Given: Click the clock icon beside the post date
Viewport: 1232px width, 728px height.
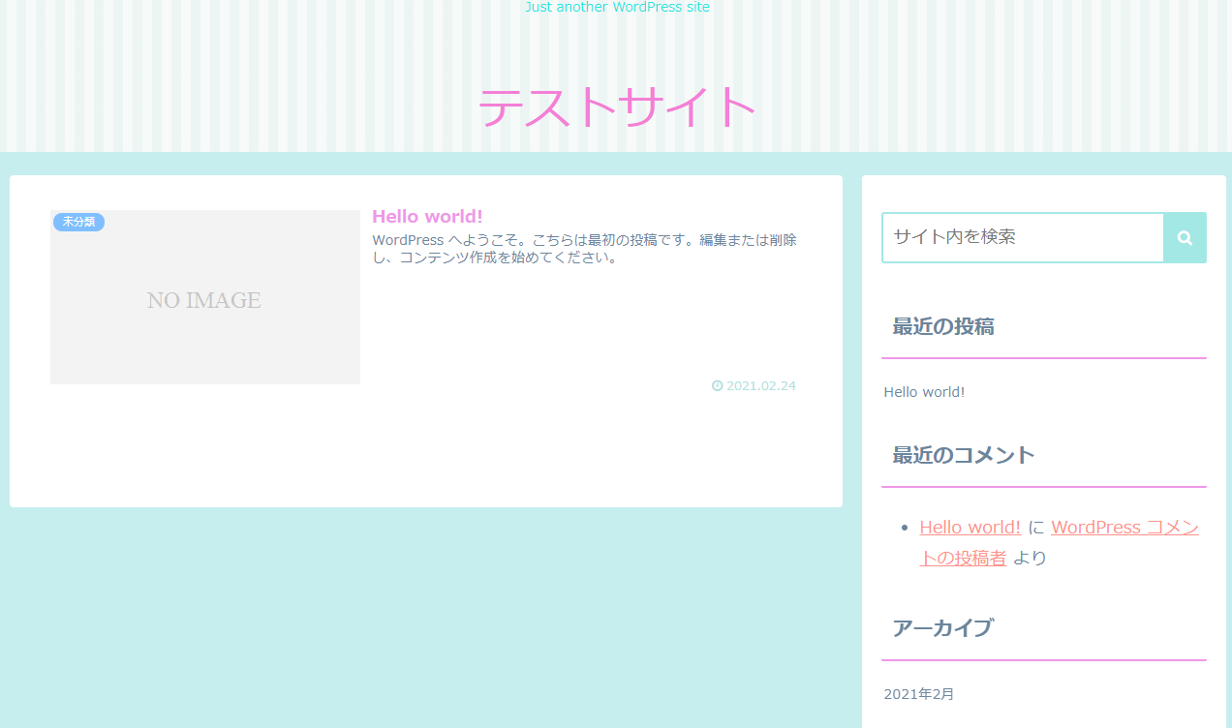Looking at the screenshot, I should pyautogui.click(x=717, y=385).
